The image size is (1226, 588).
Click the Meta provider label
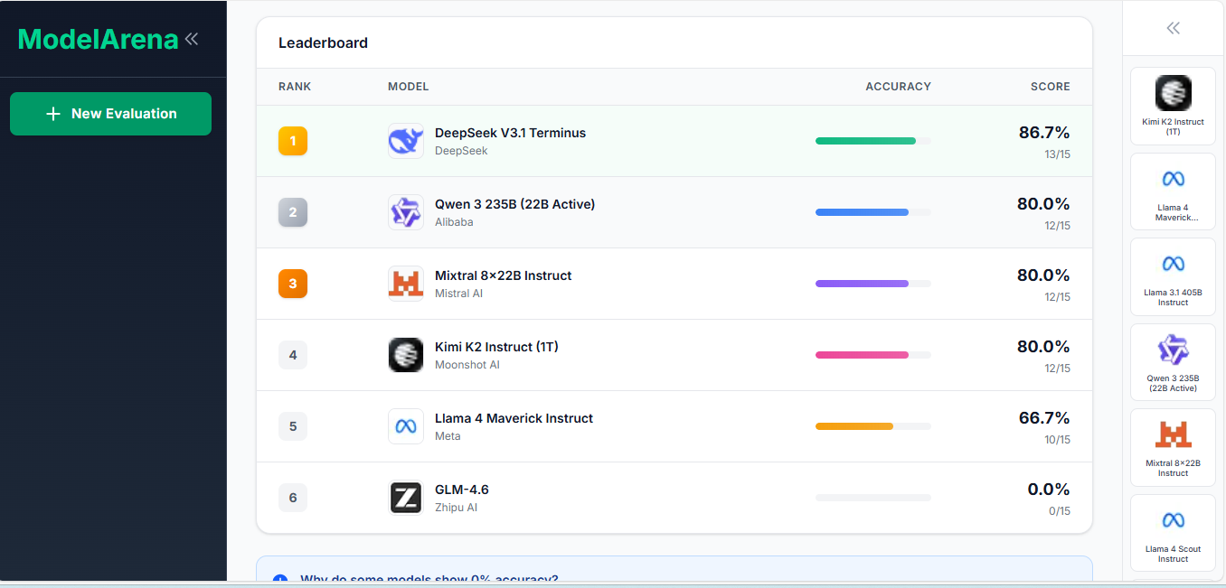(x=448, y=436)
